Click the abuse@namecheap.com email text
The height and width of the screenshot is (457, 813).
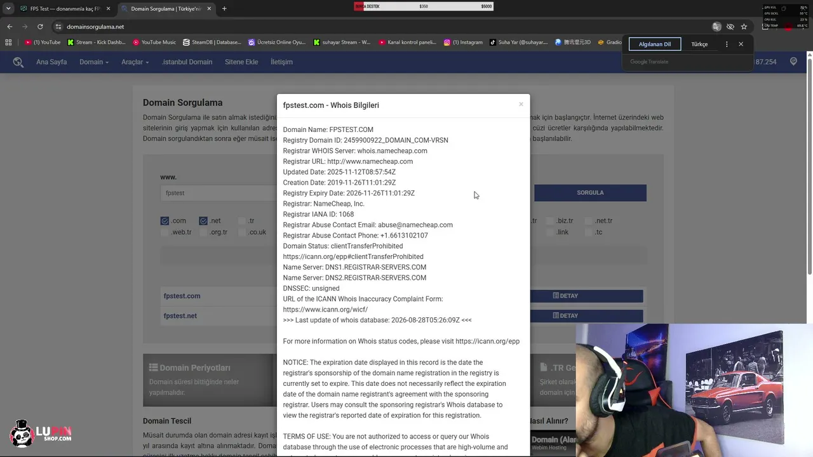(415, 225)
